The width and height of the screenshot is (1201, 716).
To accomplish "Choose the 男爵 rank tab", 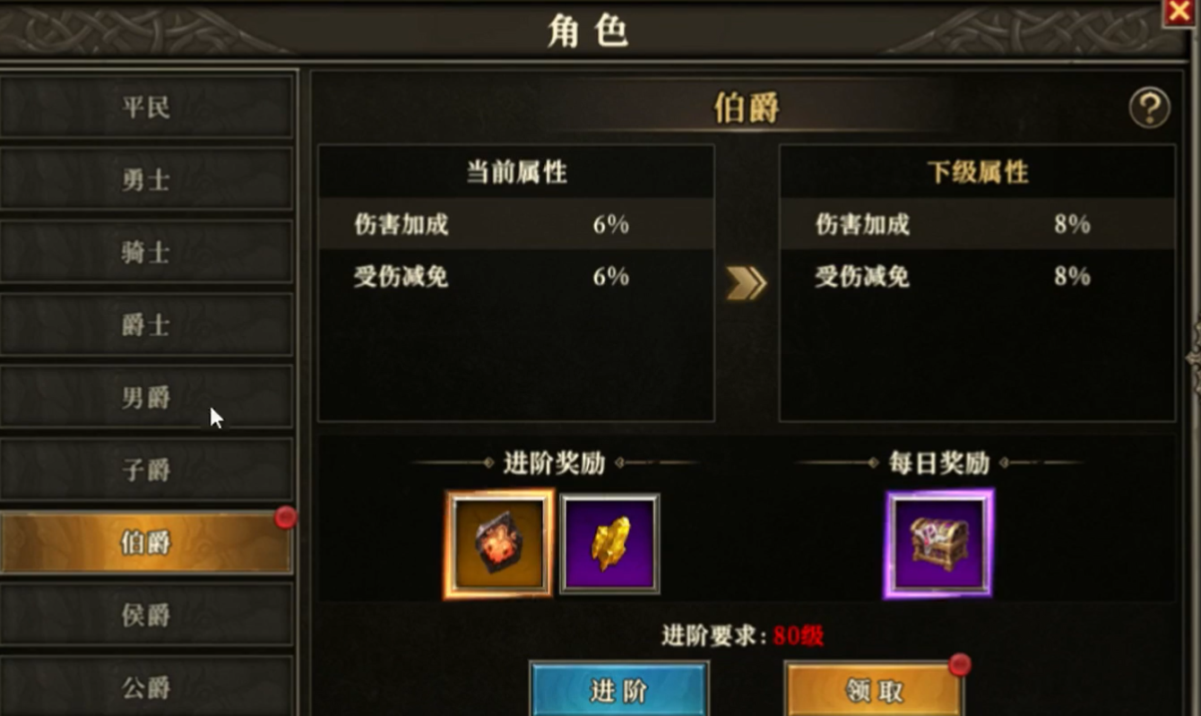I will pos(146,397).
